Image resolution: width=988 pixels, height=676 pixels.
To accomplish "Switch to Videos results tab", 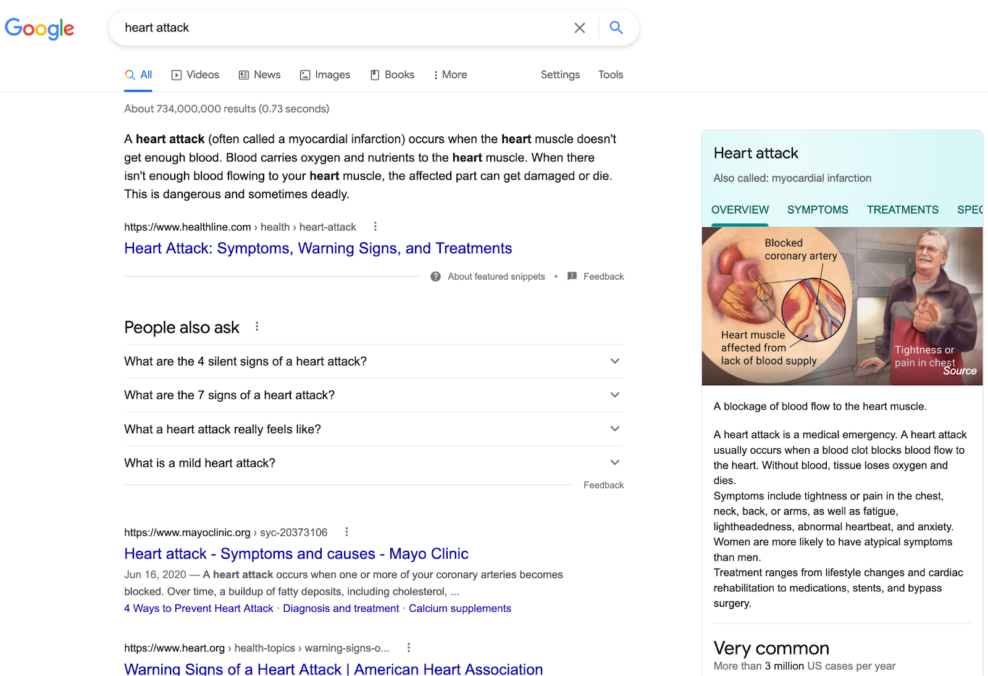I will 195,75.
